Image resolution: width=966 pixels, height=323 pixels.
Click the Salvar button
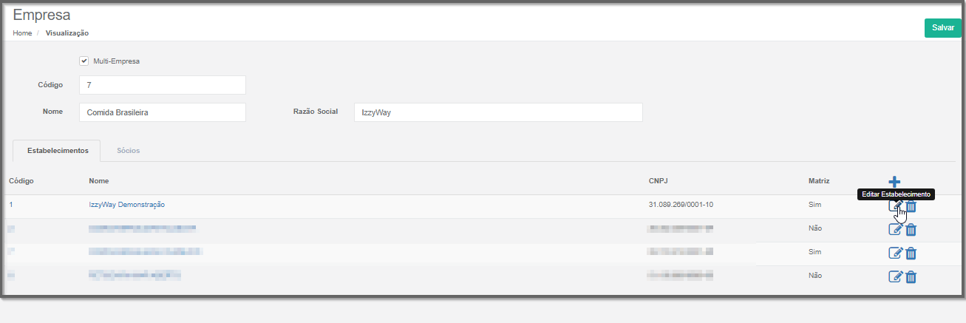pyautogui.click(x=942, y=27)
